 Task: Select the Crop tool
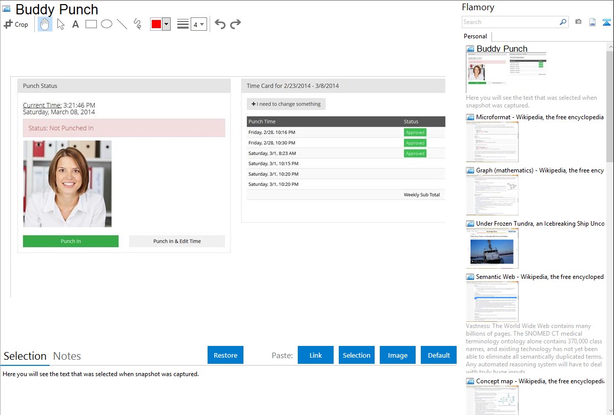pyautogui.click(x=16, y=24)
